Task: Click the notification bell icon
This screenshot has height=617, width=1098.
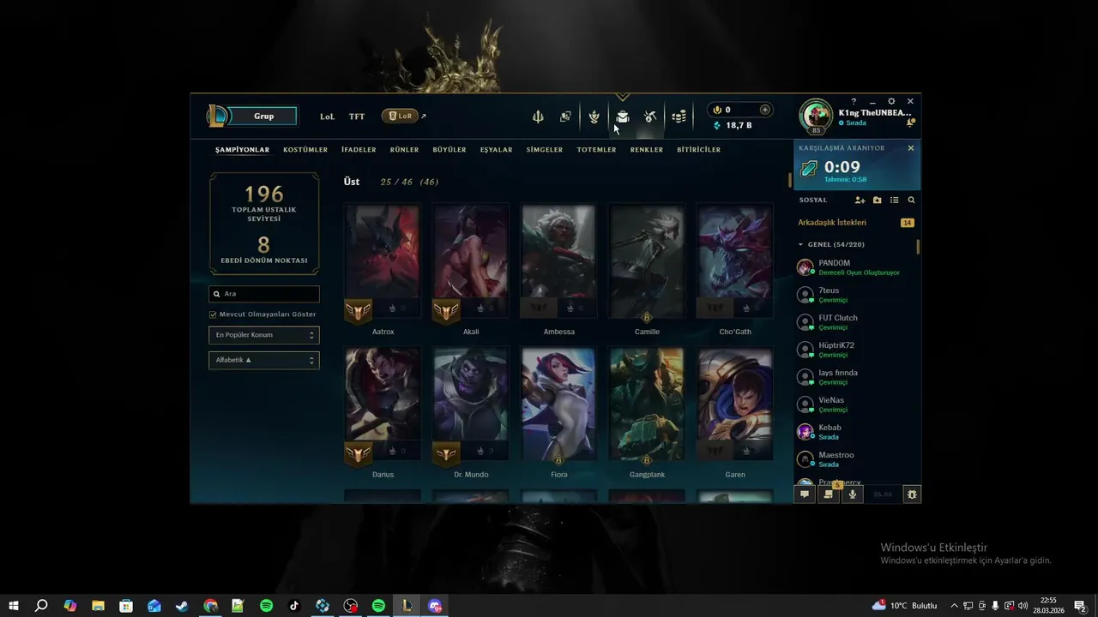Action: click(910, 123)
